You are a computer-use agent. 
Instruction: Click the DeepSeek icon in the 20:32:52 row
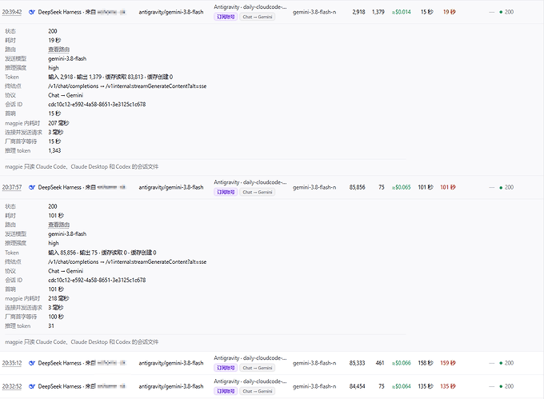[x=32, y=386]
